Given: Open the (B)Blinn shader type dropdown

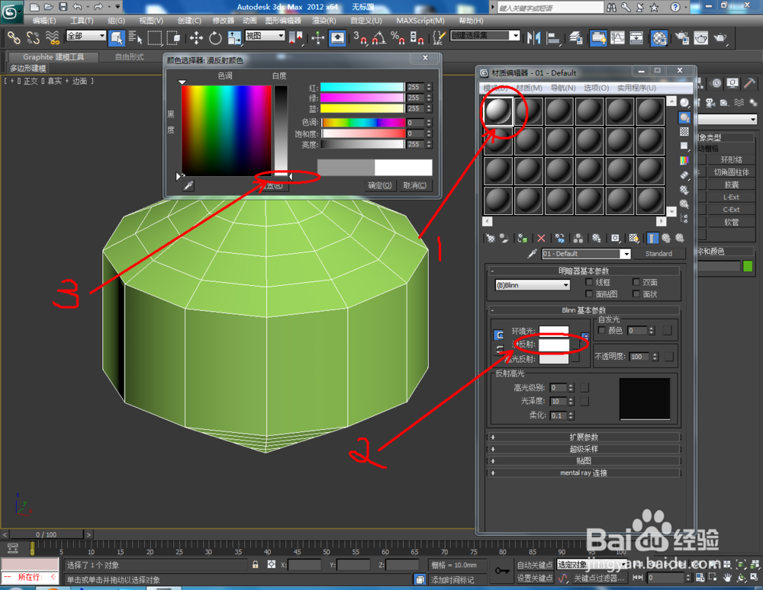Looking at the screenshot, I should 533,285.
